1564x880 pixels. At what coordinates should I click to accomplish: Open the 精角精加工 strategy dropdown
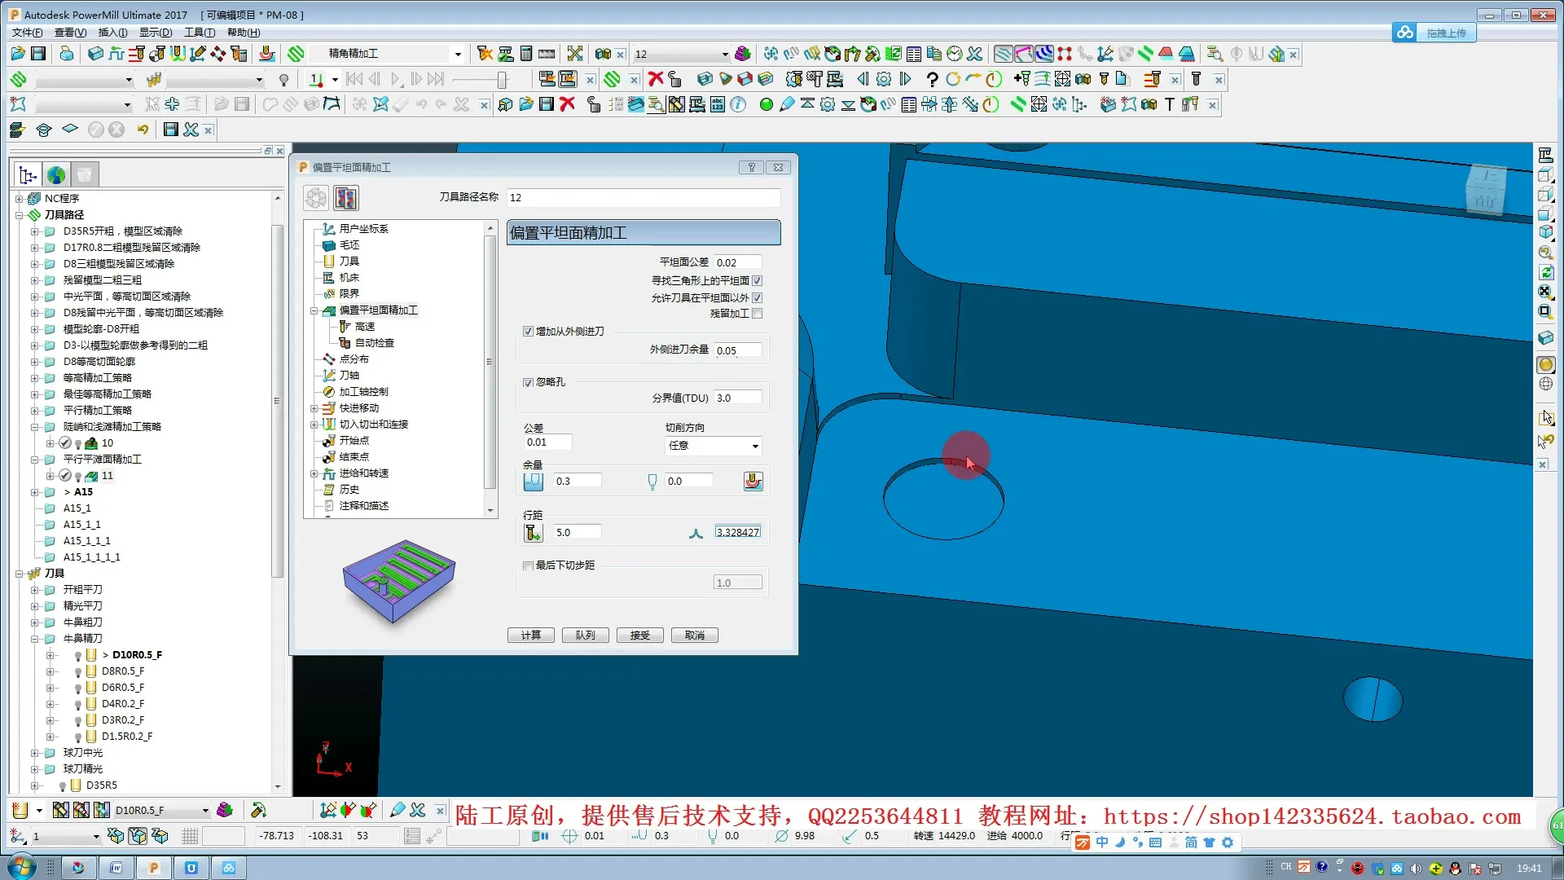tap(457, 54)
